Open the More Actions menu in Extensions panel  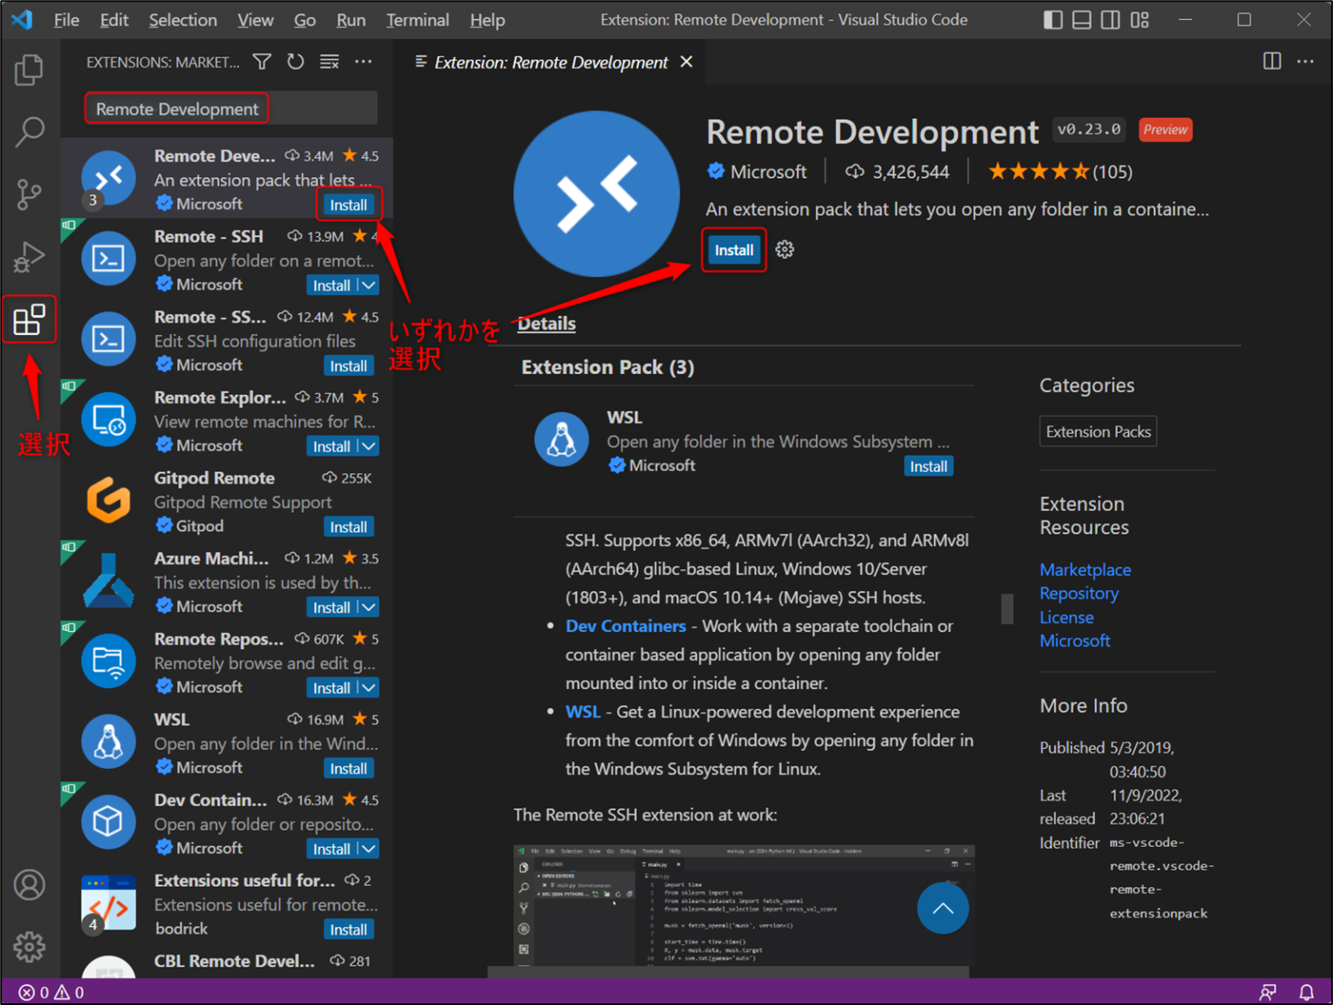point(363,62)
